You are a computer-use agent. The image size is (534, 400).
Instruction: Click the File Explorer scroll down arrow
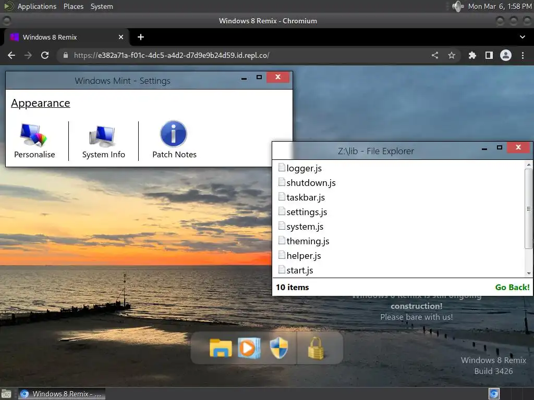[529, 273]
